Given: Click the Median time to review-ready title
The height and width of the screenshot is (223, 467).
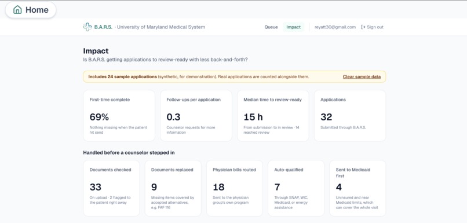Looking at the screenshot, I should click(x=272, y=100).
